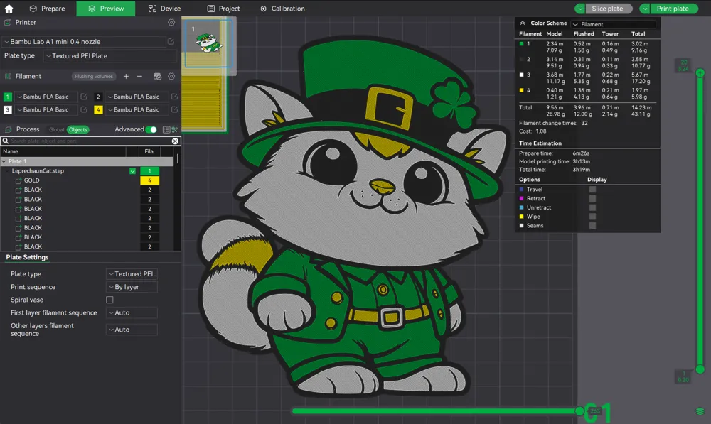Toggle LeprechaunCat.step printable checkbox
Image resolution: width=711 pixels, height=424 pixels.
point(132,170)
